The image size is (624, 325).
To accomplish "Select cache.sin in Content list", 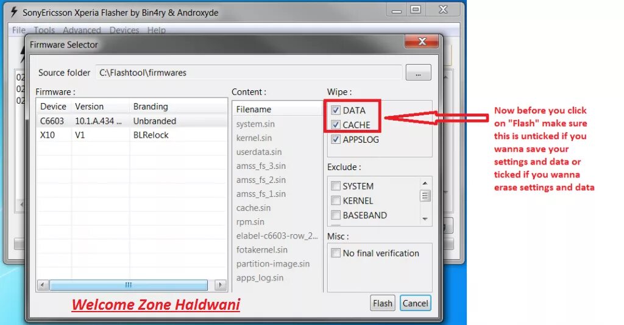I will [x=253, y=208].
